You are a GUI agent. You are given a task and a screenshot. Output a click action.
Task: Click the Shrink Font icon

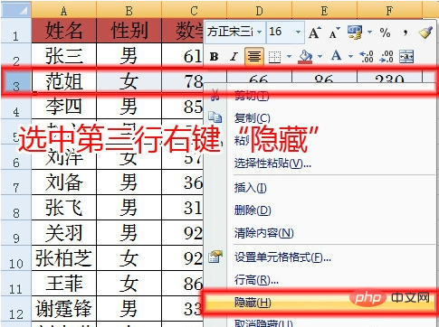pyautogui.click(x=335, y=33)
